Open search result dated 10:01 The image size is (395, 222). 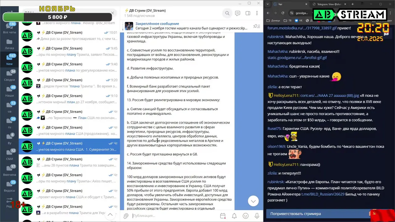pos(69,36)
